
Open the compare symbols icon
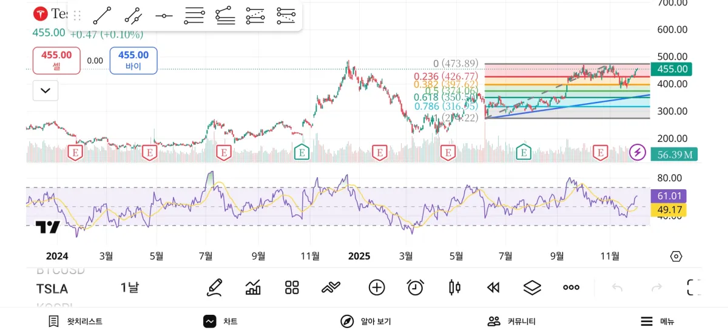(331, 287)
